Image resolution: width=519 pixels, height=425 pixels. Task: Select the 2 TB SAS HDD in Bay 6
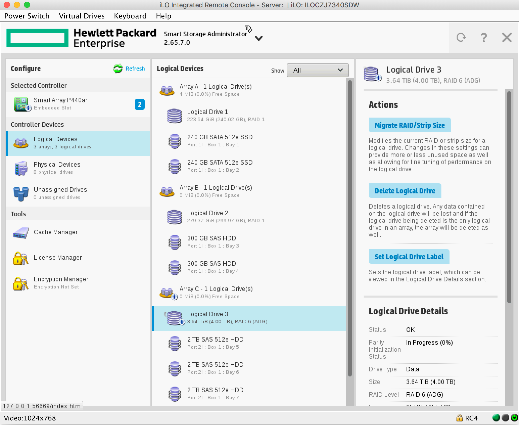pyautogui.click(x=249, y=368)
